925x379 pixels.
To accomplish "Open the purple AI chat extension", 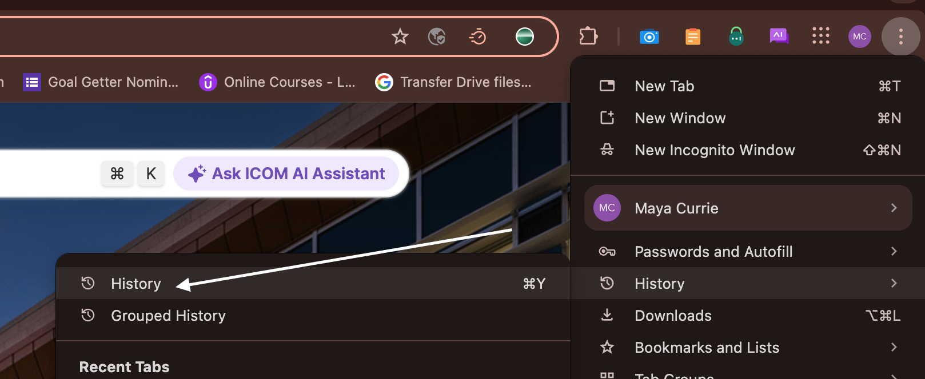I will [779, 37].
